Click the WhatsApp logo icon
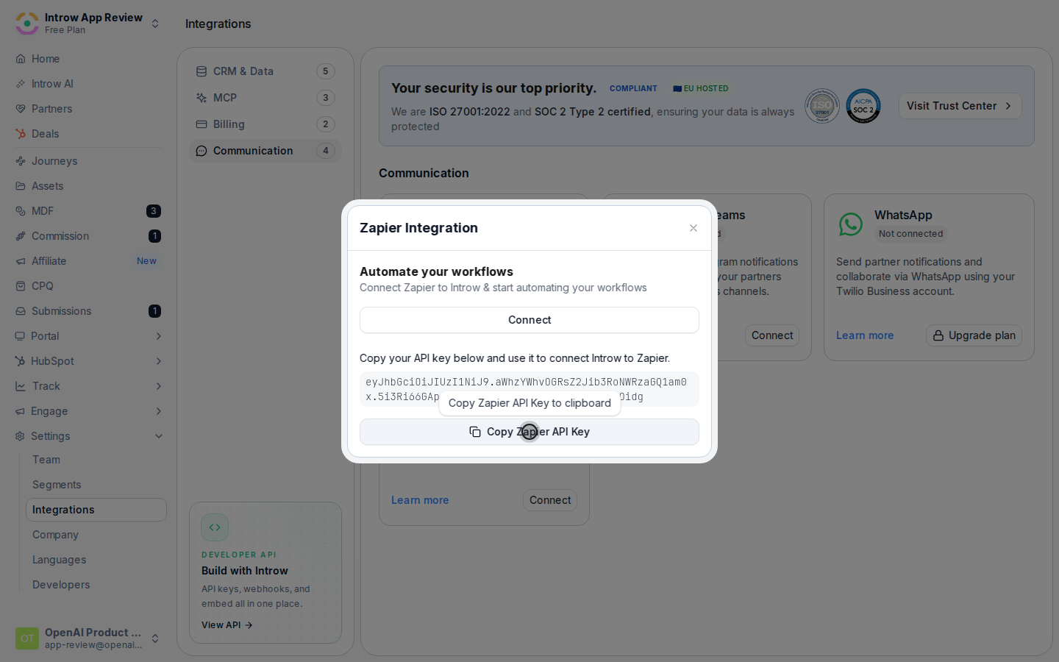This screenshot has height=662, width=1059. pos(851,224)
